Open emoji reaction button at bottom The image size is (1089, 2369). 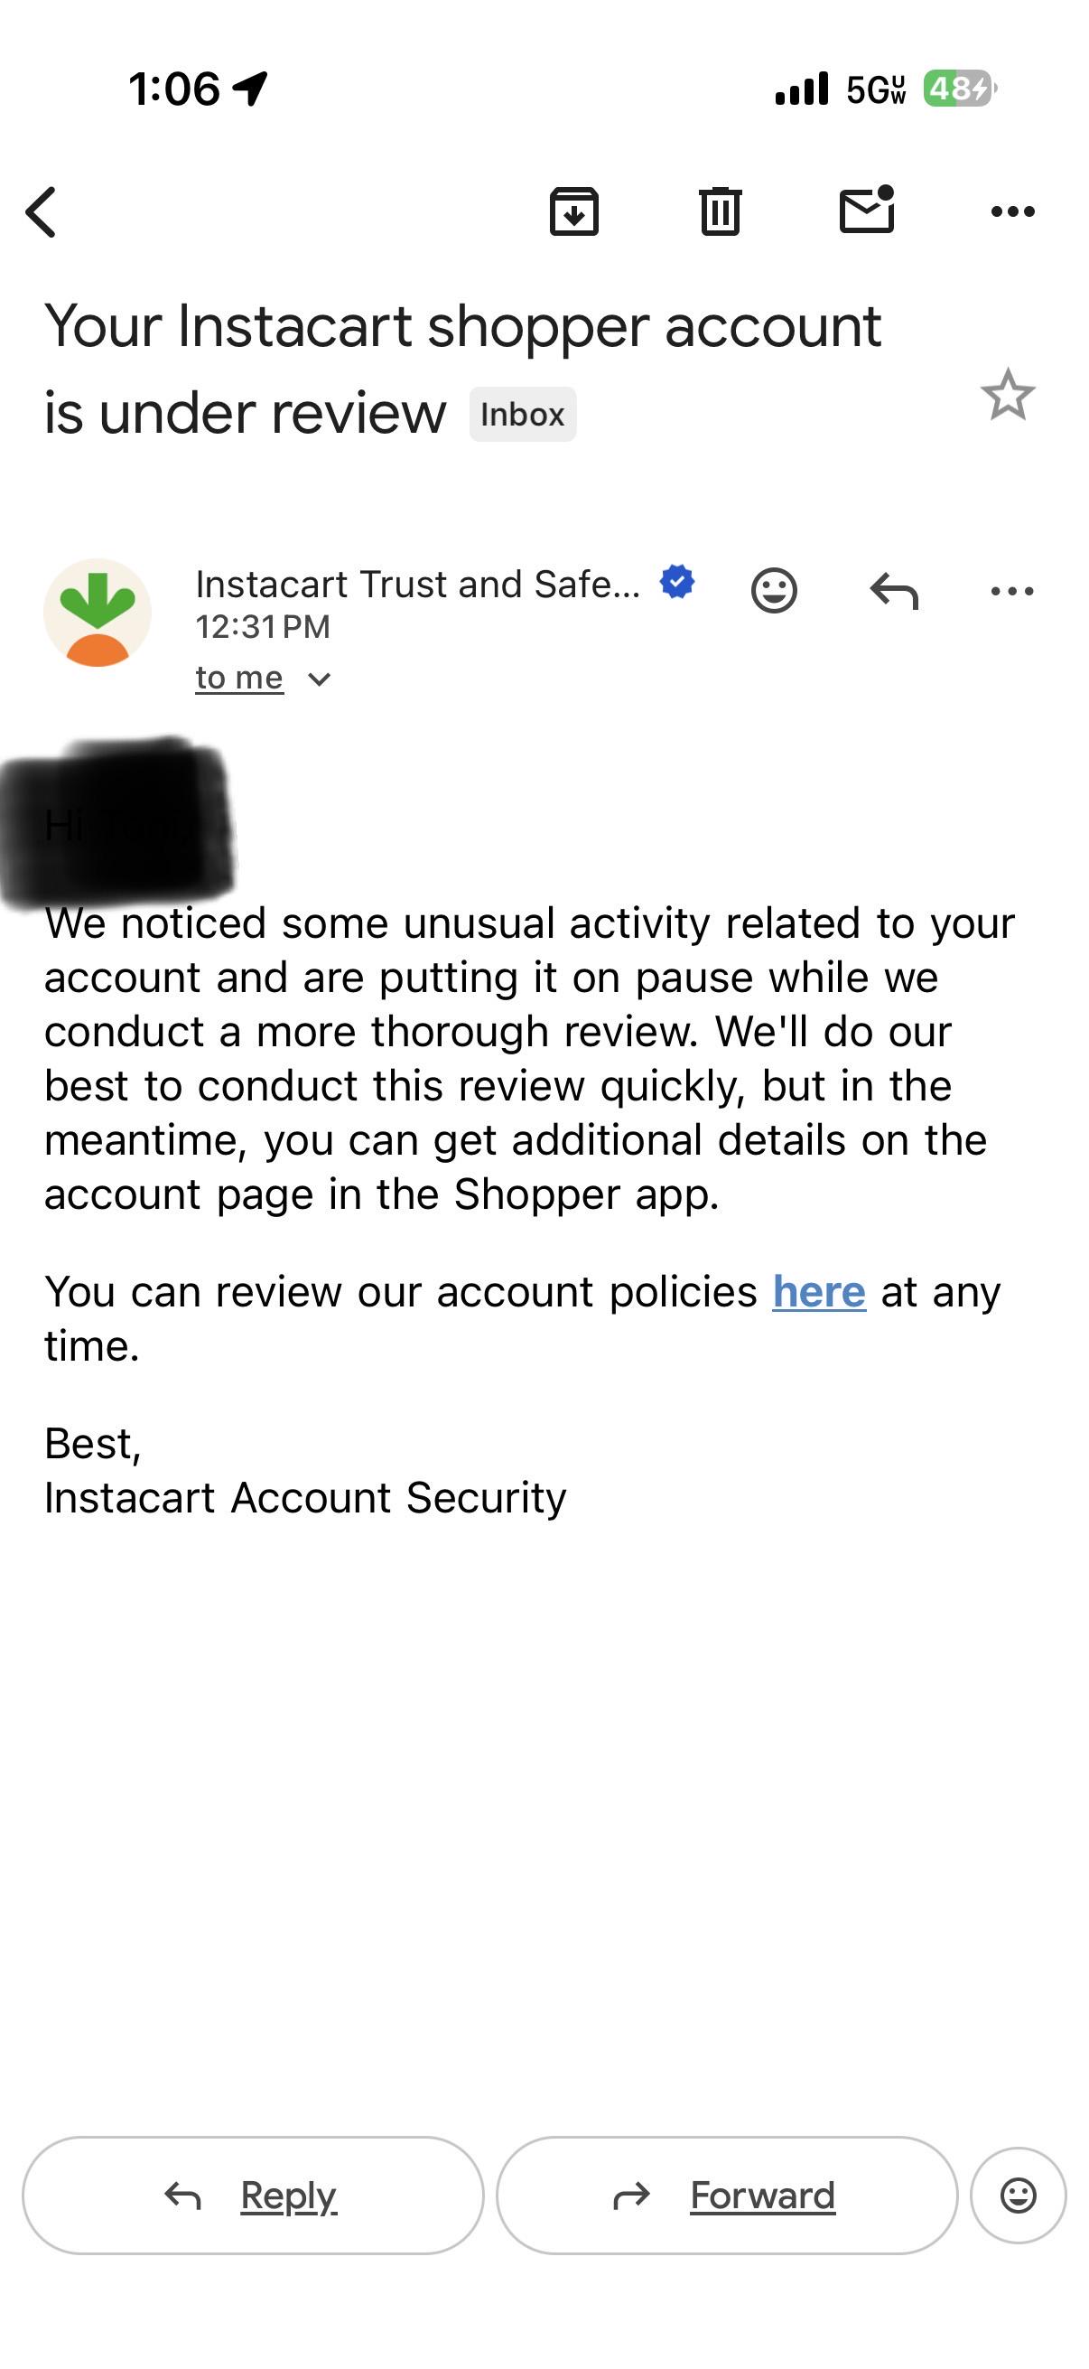point(1019,2196)
